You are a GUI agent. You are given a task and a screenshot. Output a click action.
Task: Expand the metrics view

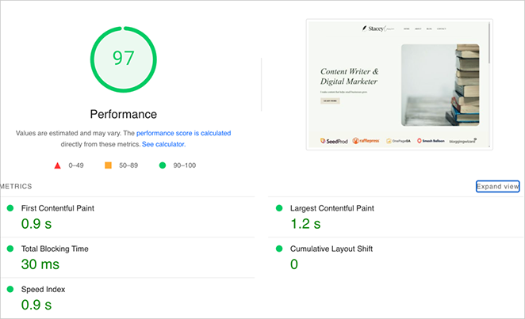(497, 187)
